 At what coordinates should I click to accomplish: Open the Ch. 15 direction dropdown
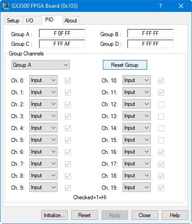click(x=137, y=139)
